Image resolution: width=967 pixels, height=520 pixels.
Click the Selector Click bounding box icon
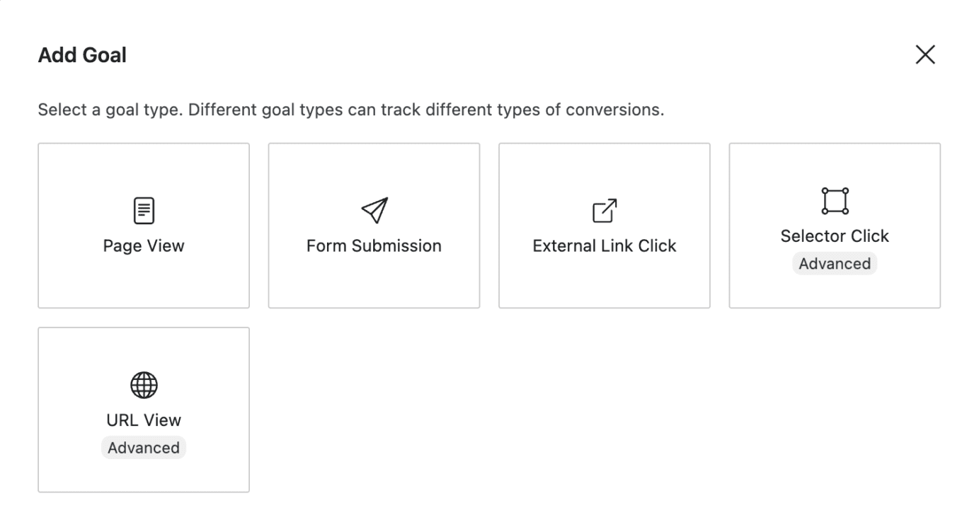(x=835, y=201)
